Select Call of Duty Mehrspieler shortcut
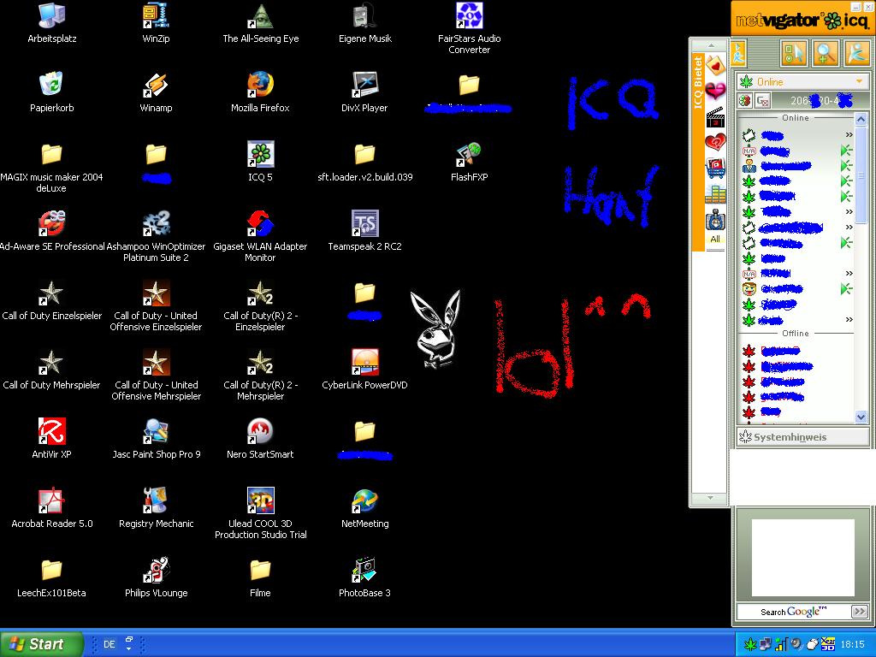The width and height of the screenshot is (876, 657). click(x=52, y=370)
